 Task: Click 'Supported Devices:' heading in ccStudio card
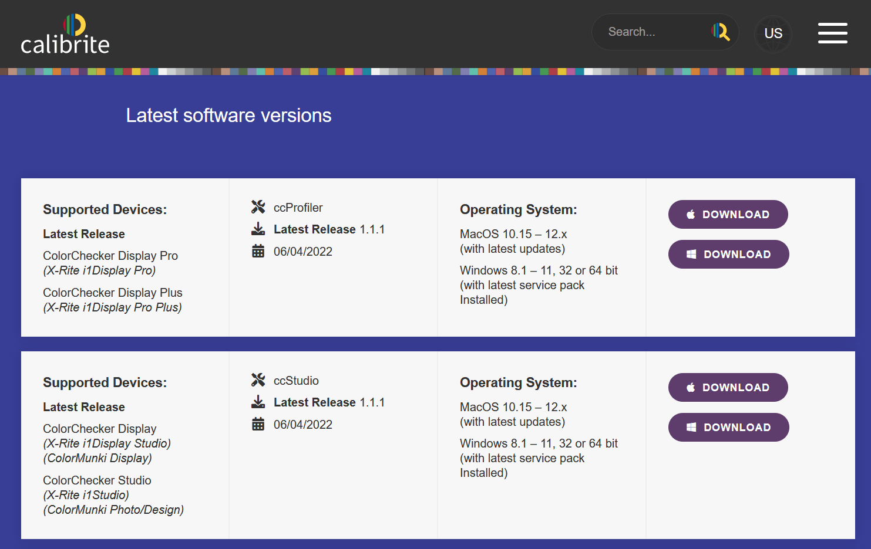click(105, 382)
